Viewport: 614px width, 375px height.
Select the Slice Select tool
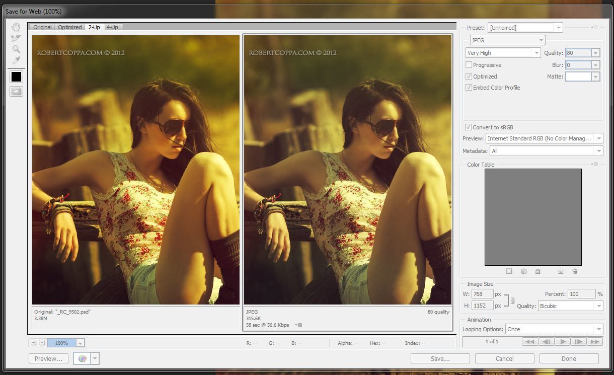tap(16, 38)
